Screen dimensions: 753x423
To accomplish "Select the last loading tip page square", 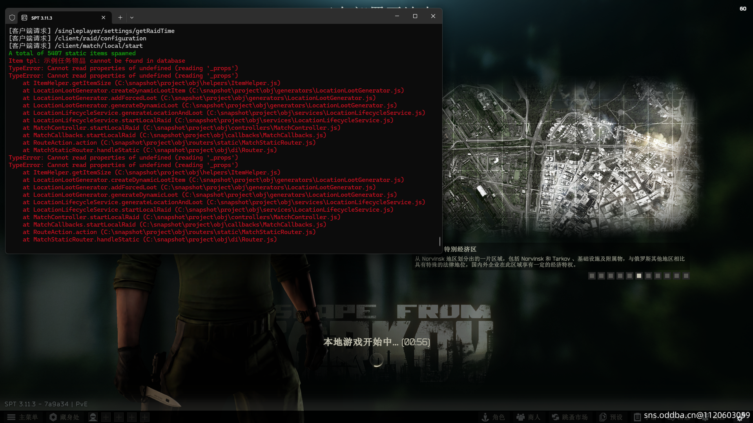I will [x=686, y=276].
